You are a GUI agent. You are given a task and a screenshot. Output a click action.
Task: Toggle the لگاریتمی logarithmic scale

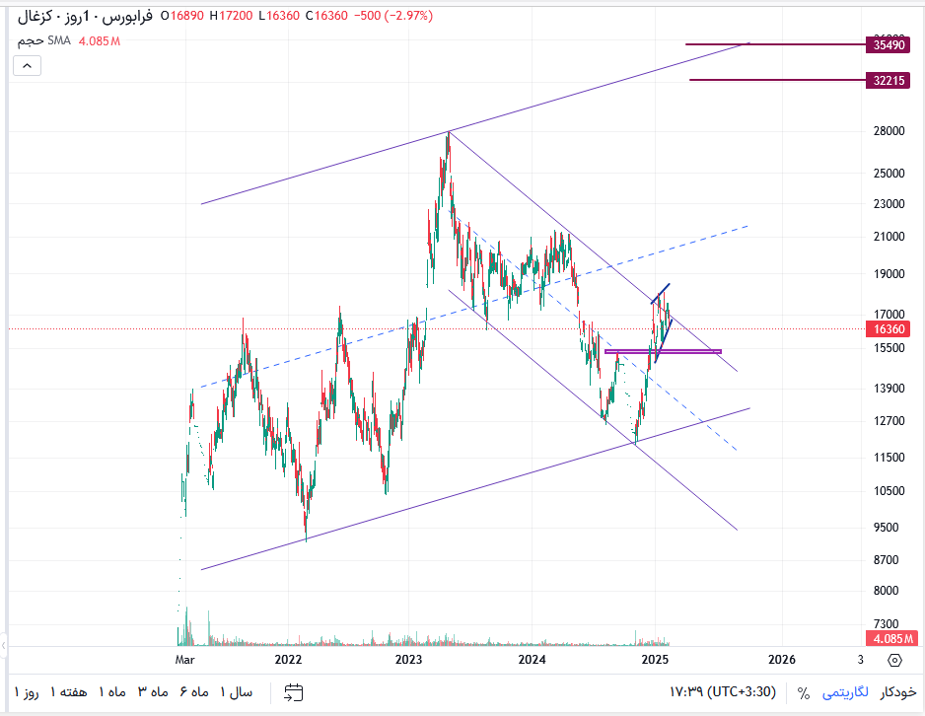point(845,691)
